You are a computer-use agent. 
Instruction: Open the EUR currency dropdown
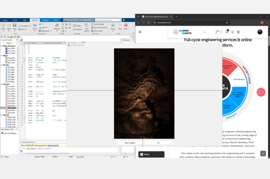219,32
